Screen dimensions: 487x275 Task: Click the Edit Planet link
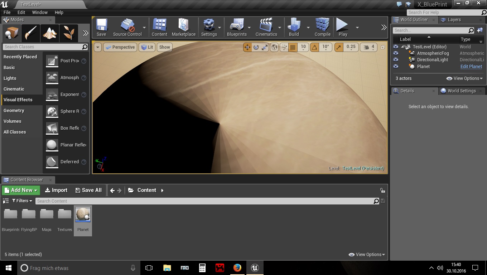(x=471, y=67)
